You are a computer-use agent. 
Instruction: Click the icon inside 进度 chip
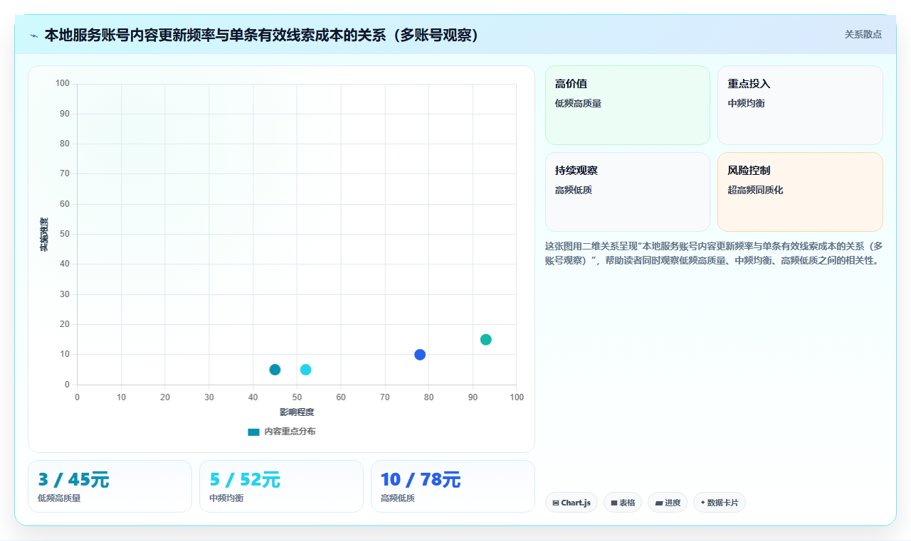tap(659, 503)
